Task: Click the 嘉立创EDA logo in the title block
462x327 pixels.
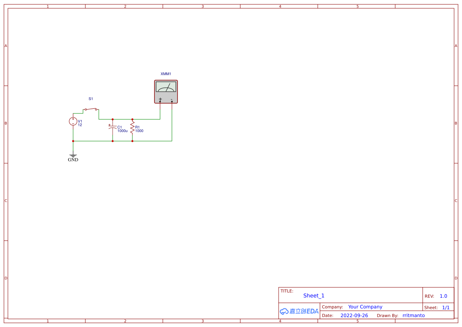Action: (x=299, y=312)
